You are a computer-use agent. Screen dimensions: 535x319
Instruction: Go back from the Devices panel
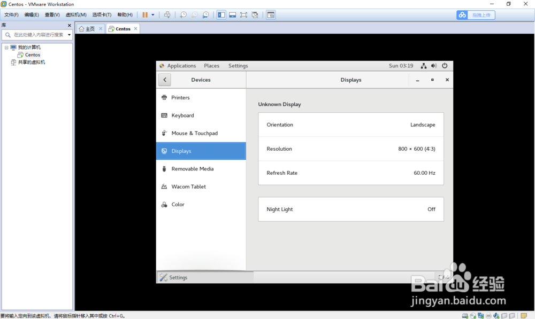click(x=165, y=80)
